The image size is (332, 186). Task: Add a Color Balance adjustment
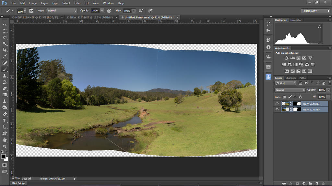[x=290, y=65]
